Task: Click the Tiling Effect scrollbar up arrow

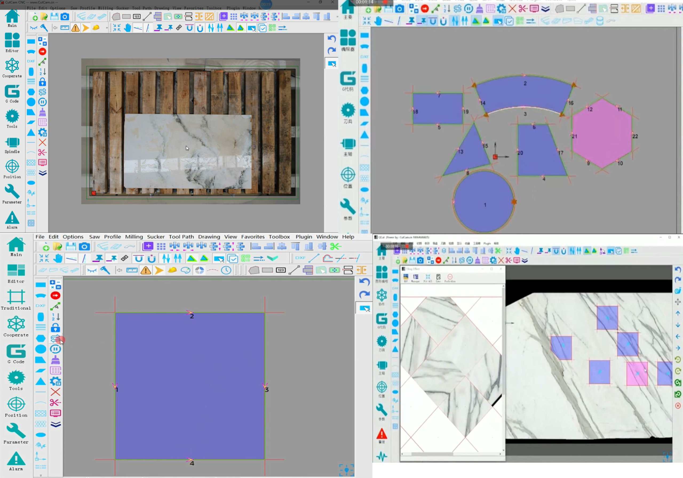Action: pyautogui.click(x=503, y=286)
